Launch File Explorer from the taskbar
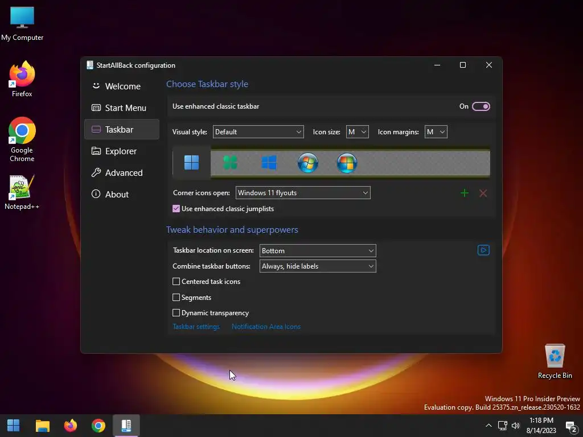583x437 pixels. [x=42, y=426]
